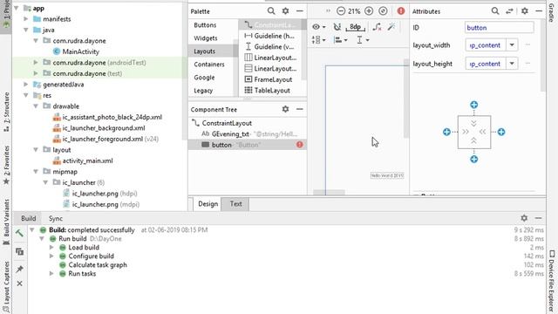Image resolution: width=558 pixels, height=314 pixels.
Task: Toggle the view options eye icon
Action: [x=318, y=27]
